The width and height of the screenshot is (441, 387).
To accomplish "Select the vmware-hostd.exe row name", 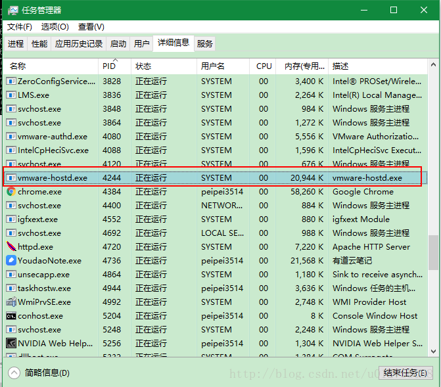I will point(53,178).
